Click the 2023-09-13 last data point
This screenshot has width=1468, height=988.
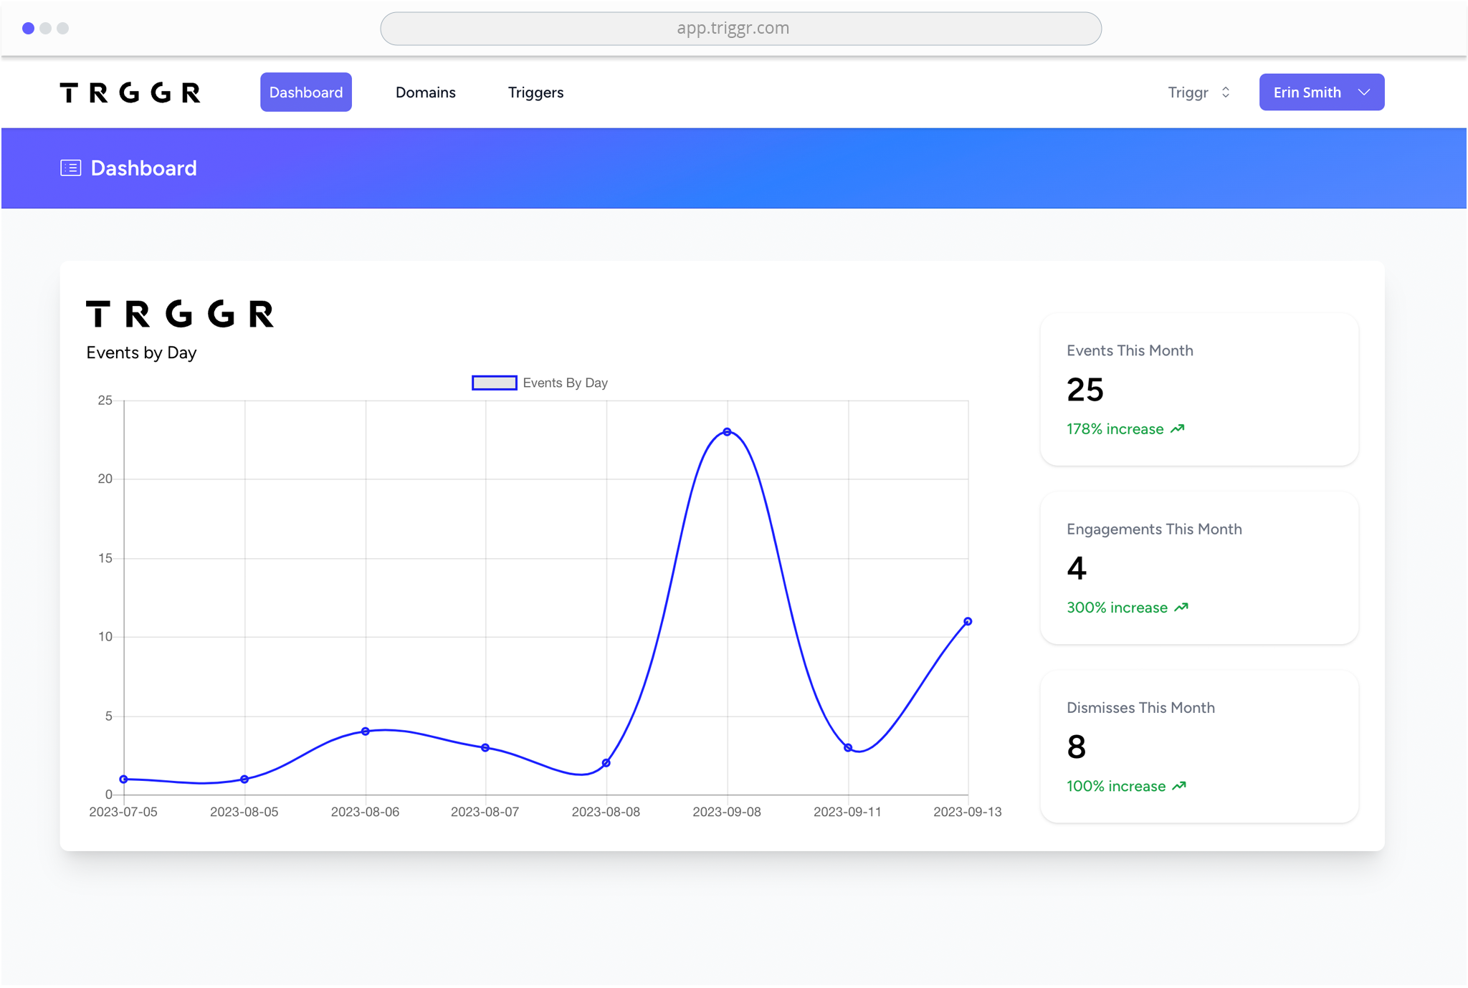tap(968, 621)
